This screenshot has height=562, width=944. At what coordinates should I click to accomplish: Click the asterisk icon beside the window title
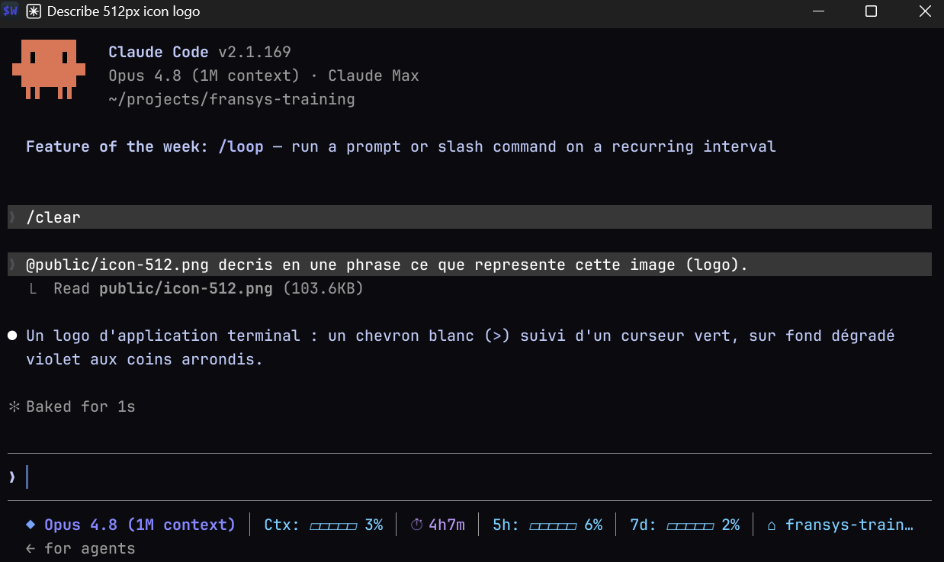tap(34, 12)
